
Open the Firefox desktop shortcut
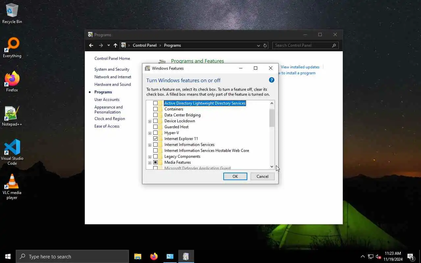[12, 82]
